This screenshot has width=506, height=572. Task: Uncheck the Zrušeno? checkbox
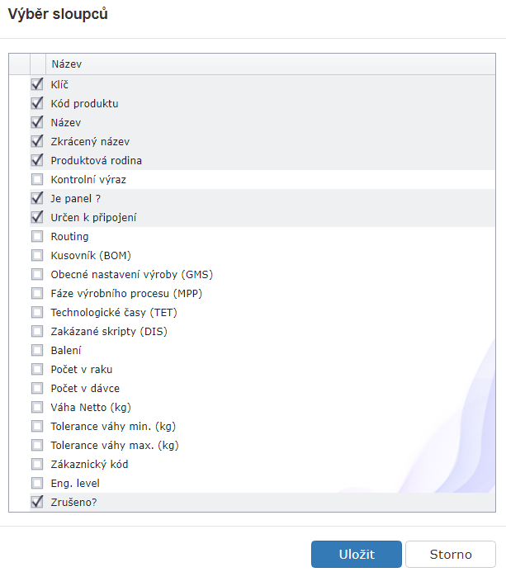(x=36, y=502)
